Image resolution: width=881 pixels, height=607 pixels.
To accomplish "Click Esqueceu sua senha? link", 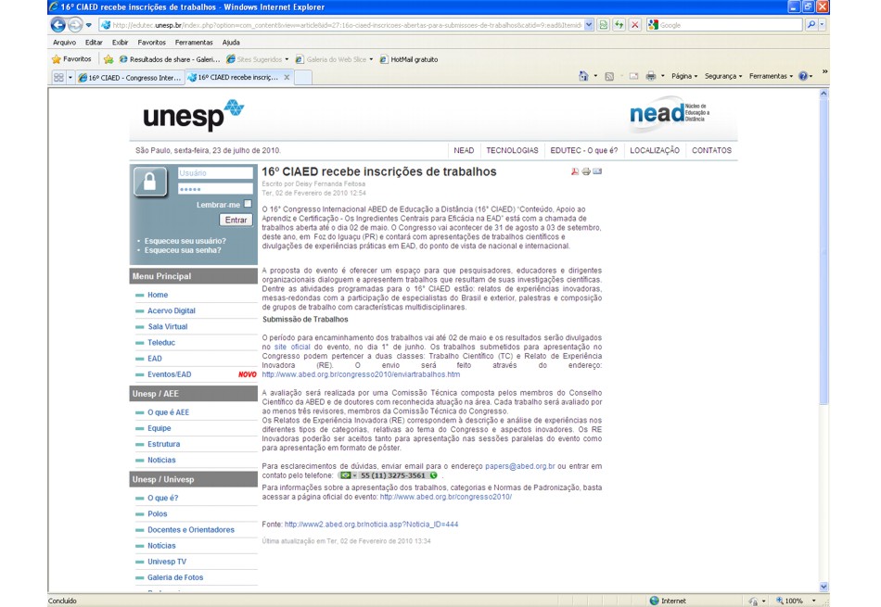I will tap(183, 250).
